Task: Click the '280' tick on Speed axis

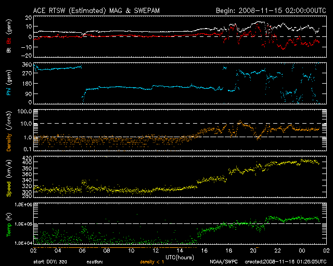Action: [x=27, y=195]
